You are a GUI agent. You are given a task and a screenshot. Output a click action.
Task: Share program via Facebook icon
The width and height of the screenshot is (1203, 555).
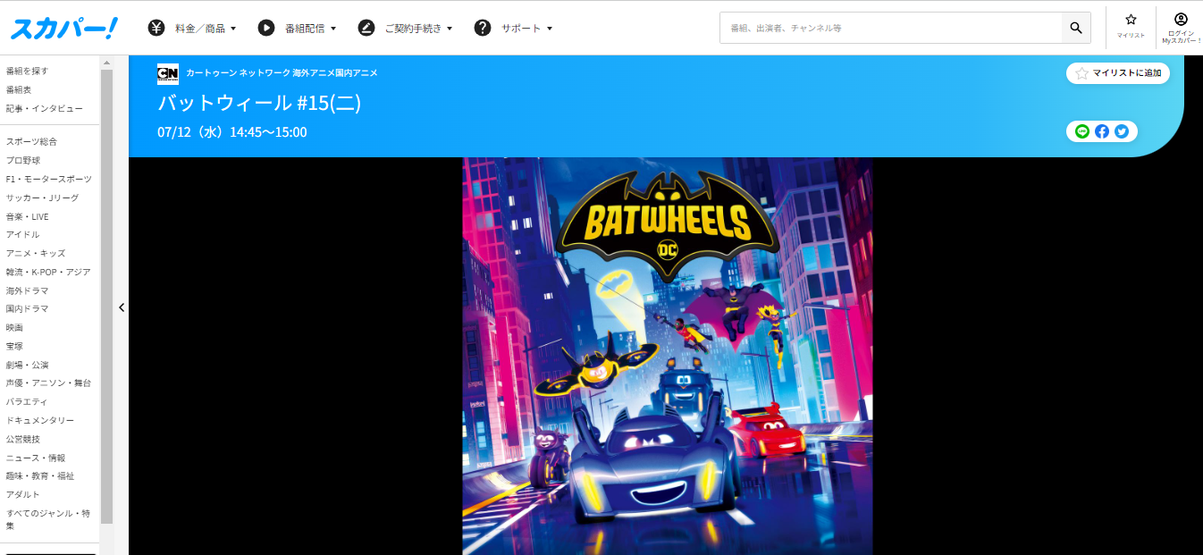(x=1102, y=131)
